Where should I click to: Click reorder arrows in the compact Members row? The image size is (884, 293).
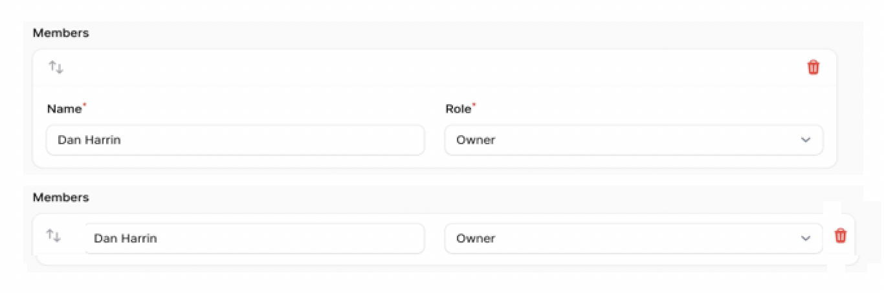tap(54, 237)
